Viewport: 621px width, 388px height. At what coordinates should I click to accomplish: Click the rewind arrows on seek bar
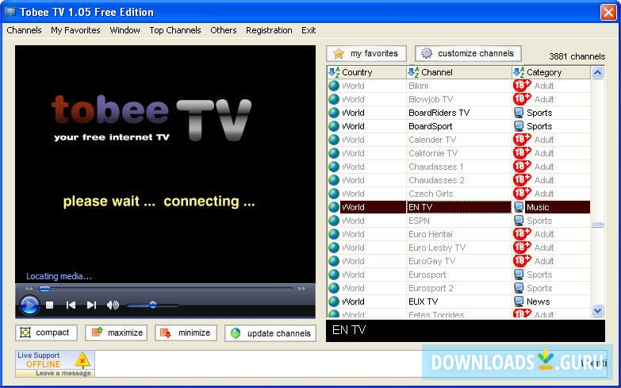coord(29,289)
